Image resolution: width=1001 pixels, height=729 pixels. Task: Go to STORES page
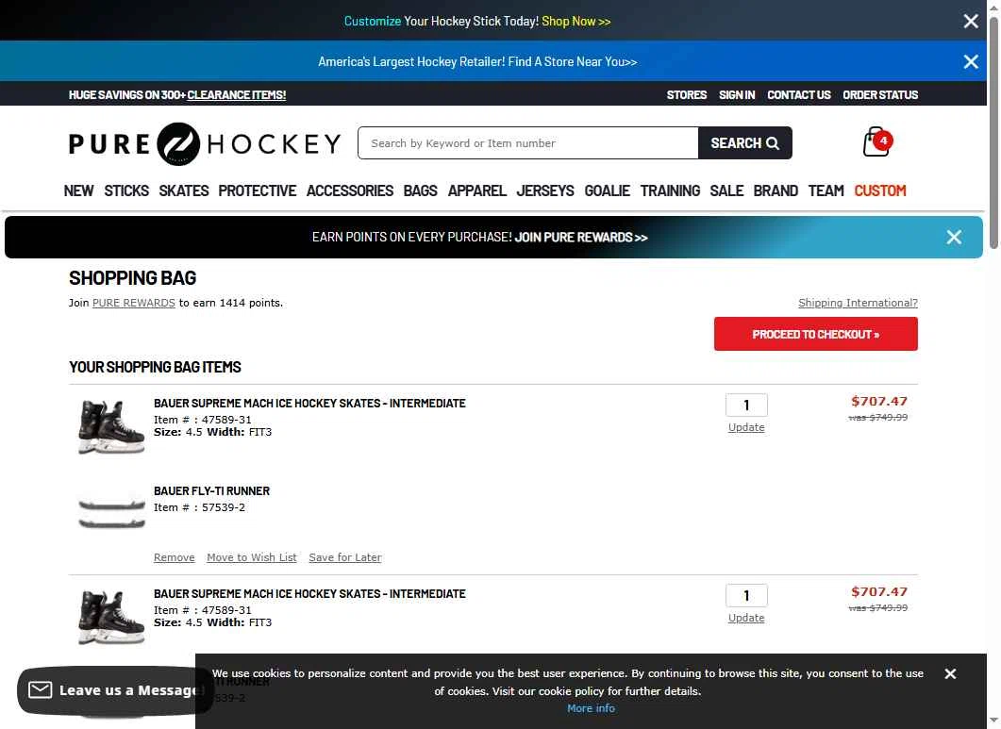point(686,94)
